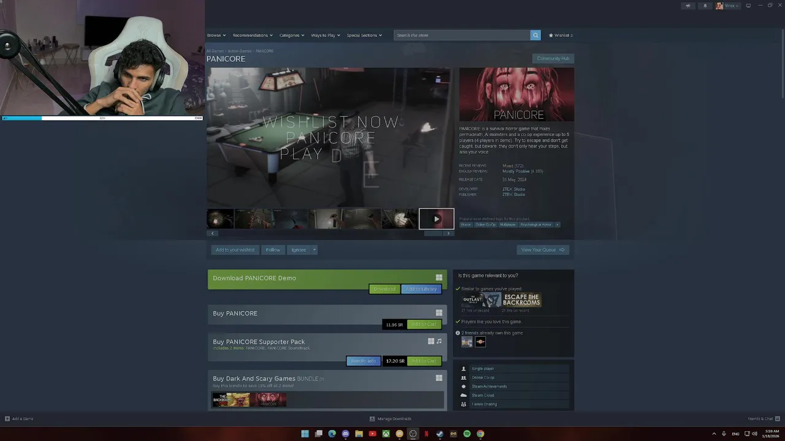Open the Vinax account dropdown
The height and width of the screenshot is (441, 785).
728,6
